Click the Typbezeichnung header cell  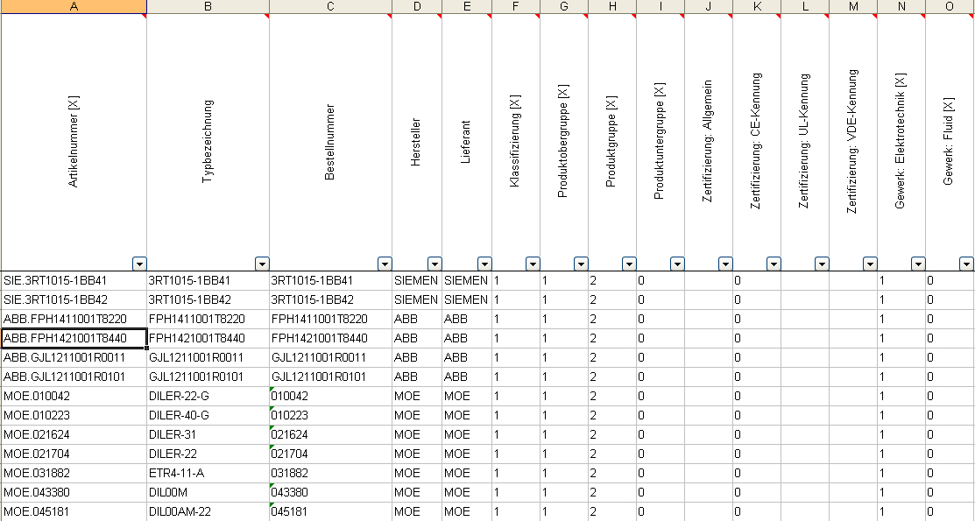pyautogui.click(x=208, y=142)
